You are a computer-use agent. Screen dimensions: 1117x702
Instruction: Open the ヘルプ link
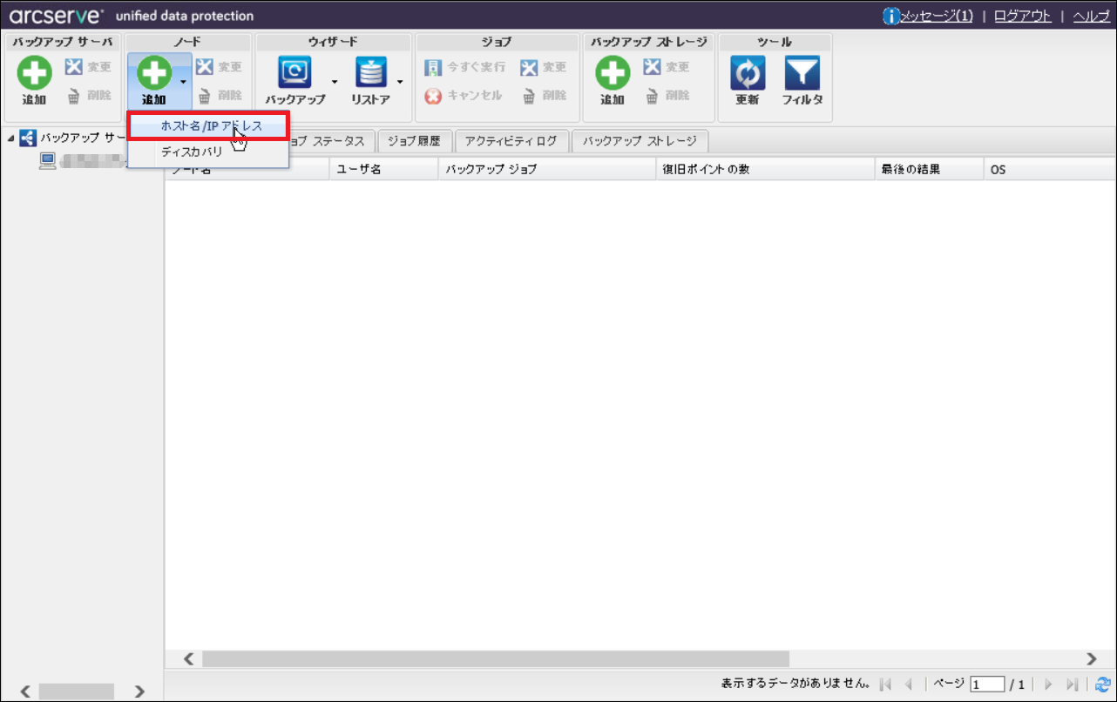pos(1091,16)
